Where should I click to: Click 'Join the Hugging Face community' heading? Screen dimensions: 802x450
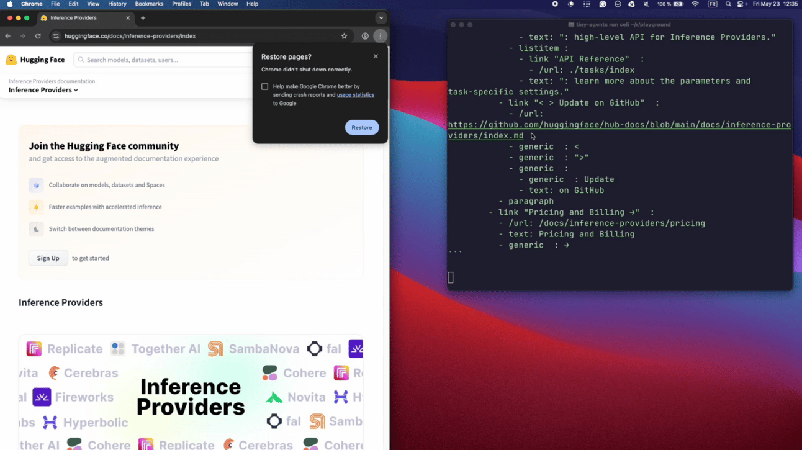pos(104,146)
